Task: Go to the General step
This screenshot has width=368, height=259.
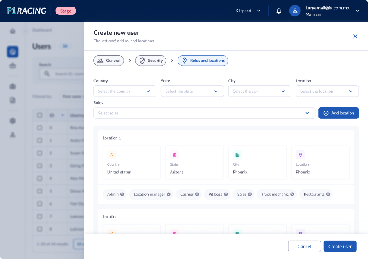Action: pos(108,61)
